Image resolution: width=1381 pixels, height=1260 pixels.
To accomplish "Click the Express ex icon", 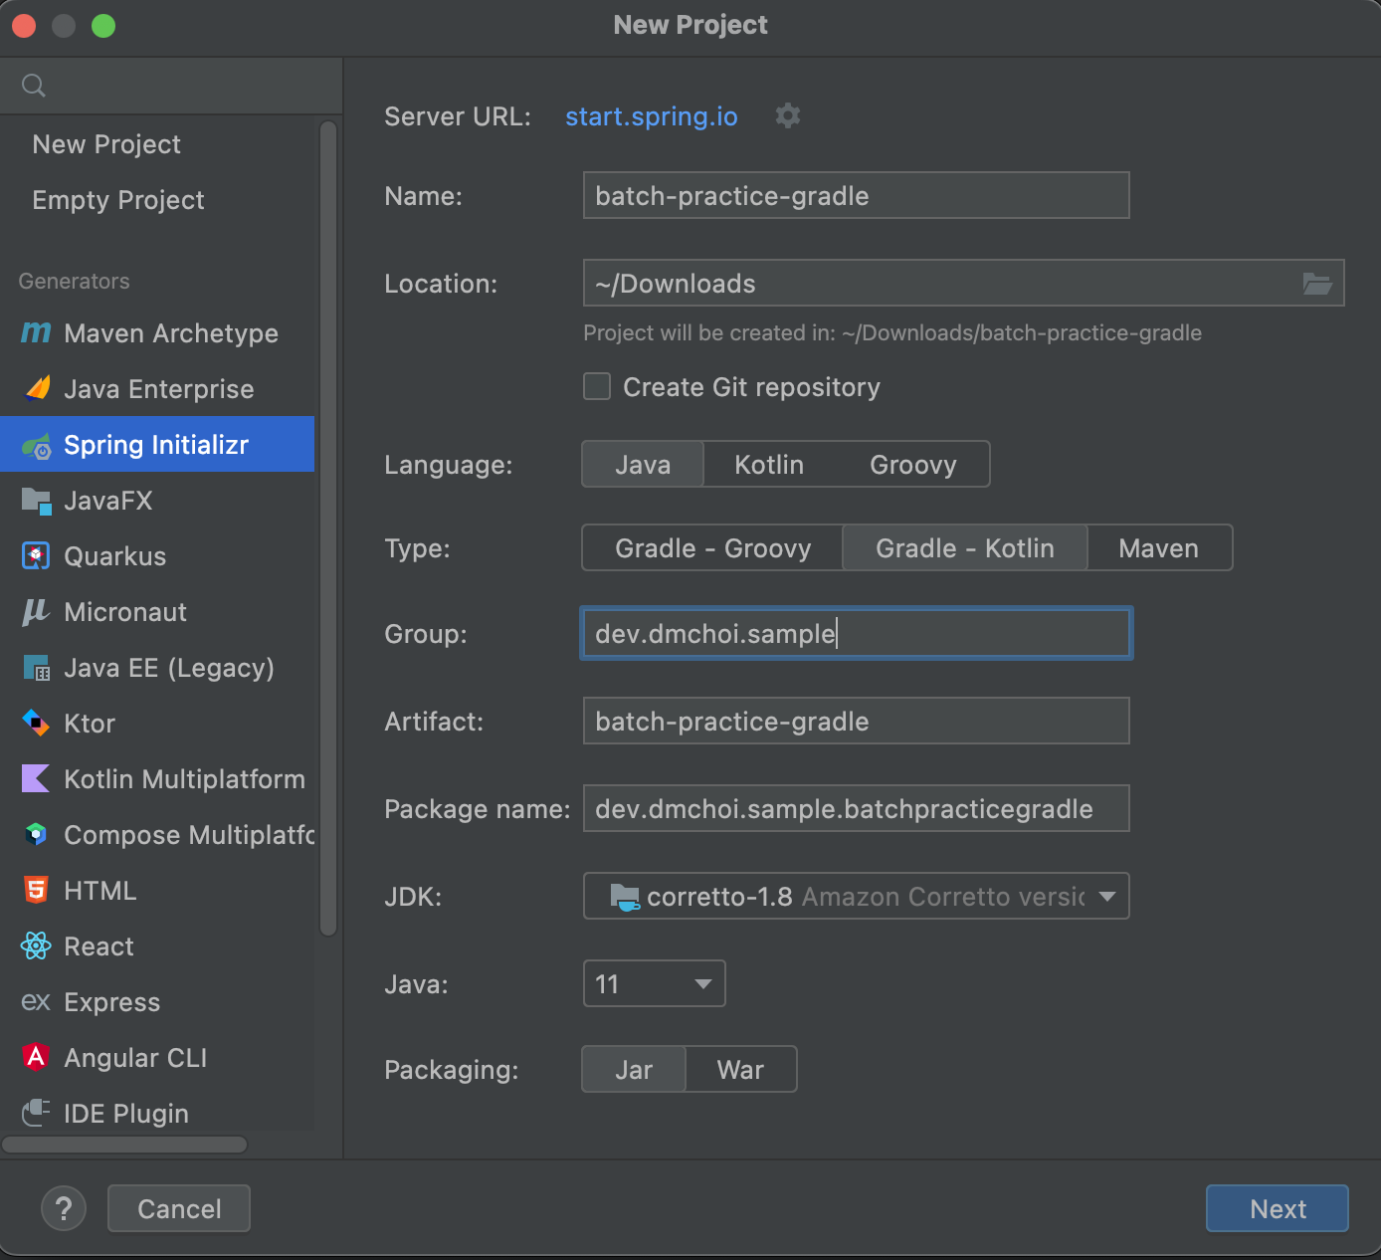I will click(x=36, y=1002).
